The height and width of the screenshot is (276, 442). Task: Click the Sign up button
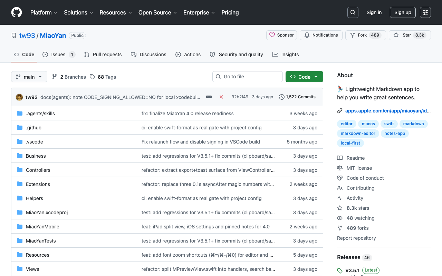coord(403,12)
